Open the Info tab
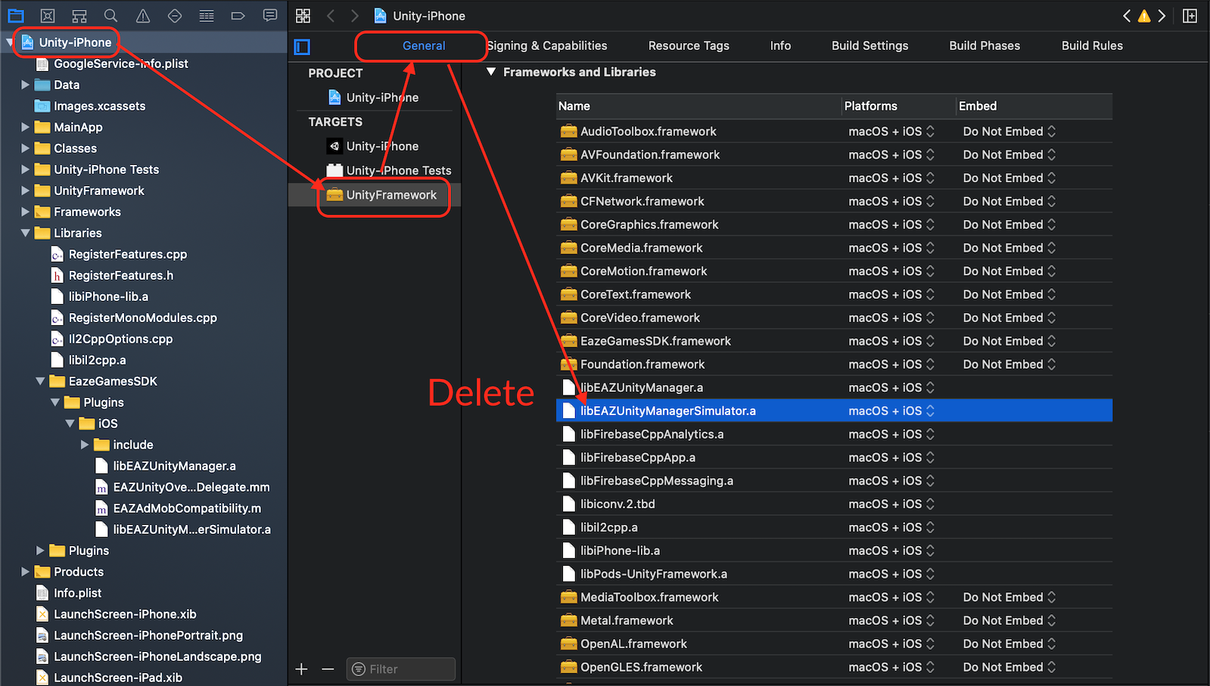1210x686 pixels. click(x=780, y=45)
